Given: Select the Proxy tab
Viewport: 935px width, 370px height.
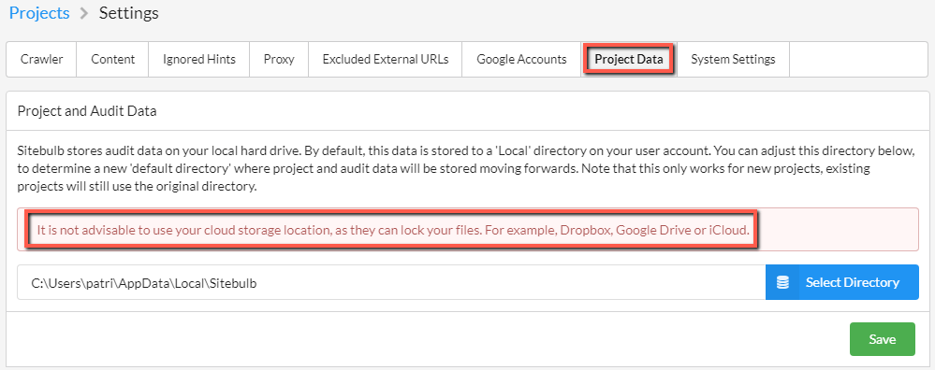Looking at the screenshot, I should (279, 60).
